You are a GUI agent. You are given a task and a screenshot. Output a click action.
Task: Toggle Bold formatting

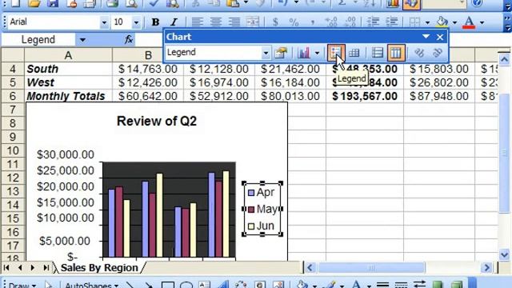click(x=155, y=22)
